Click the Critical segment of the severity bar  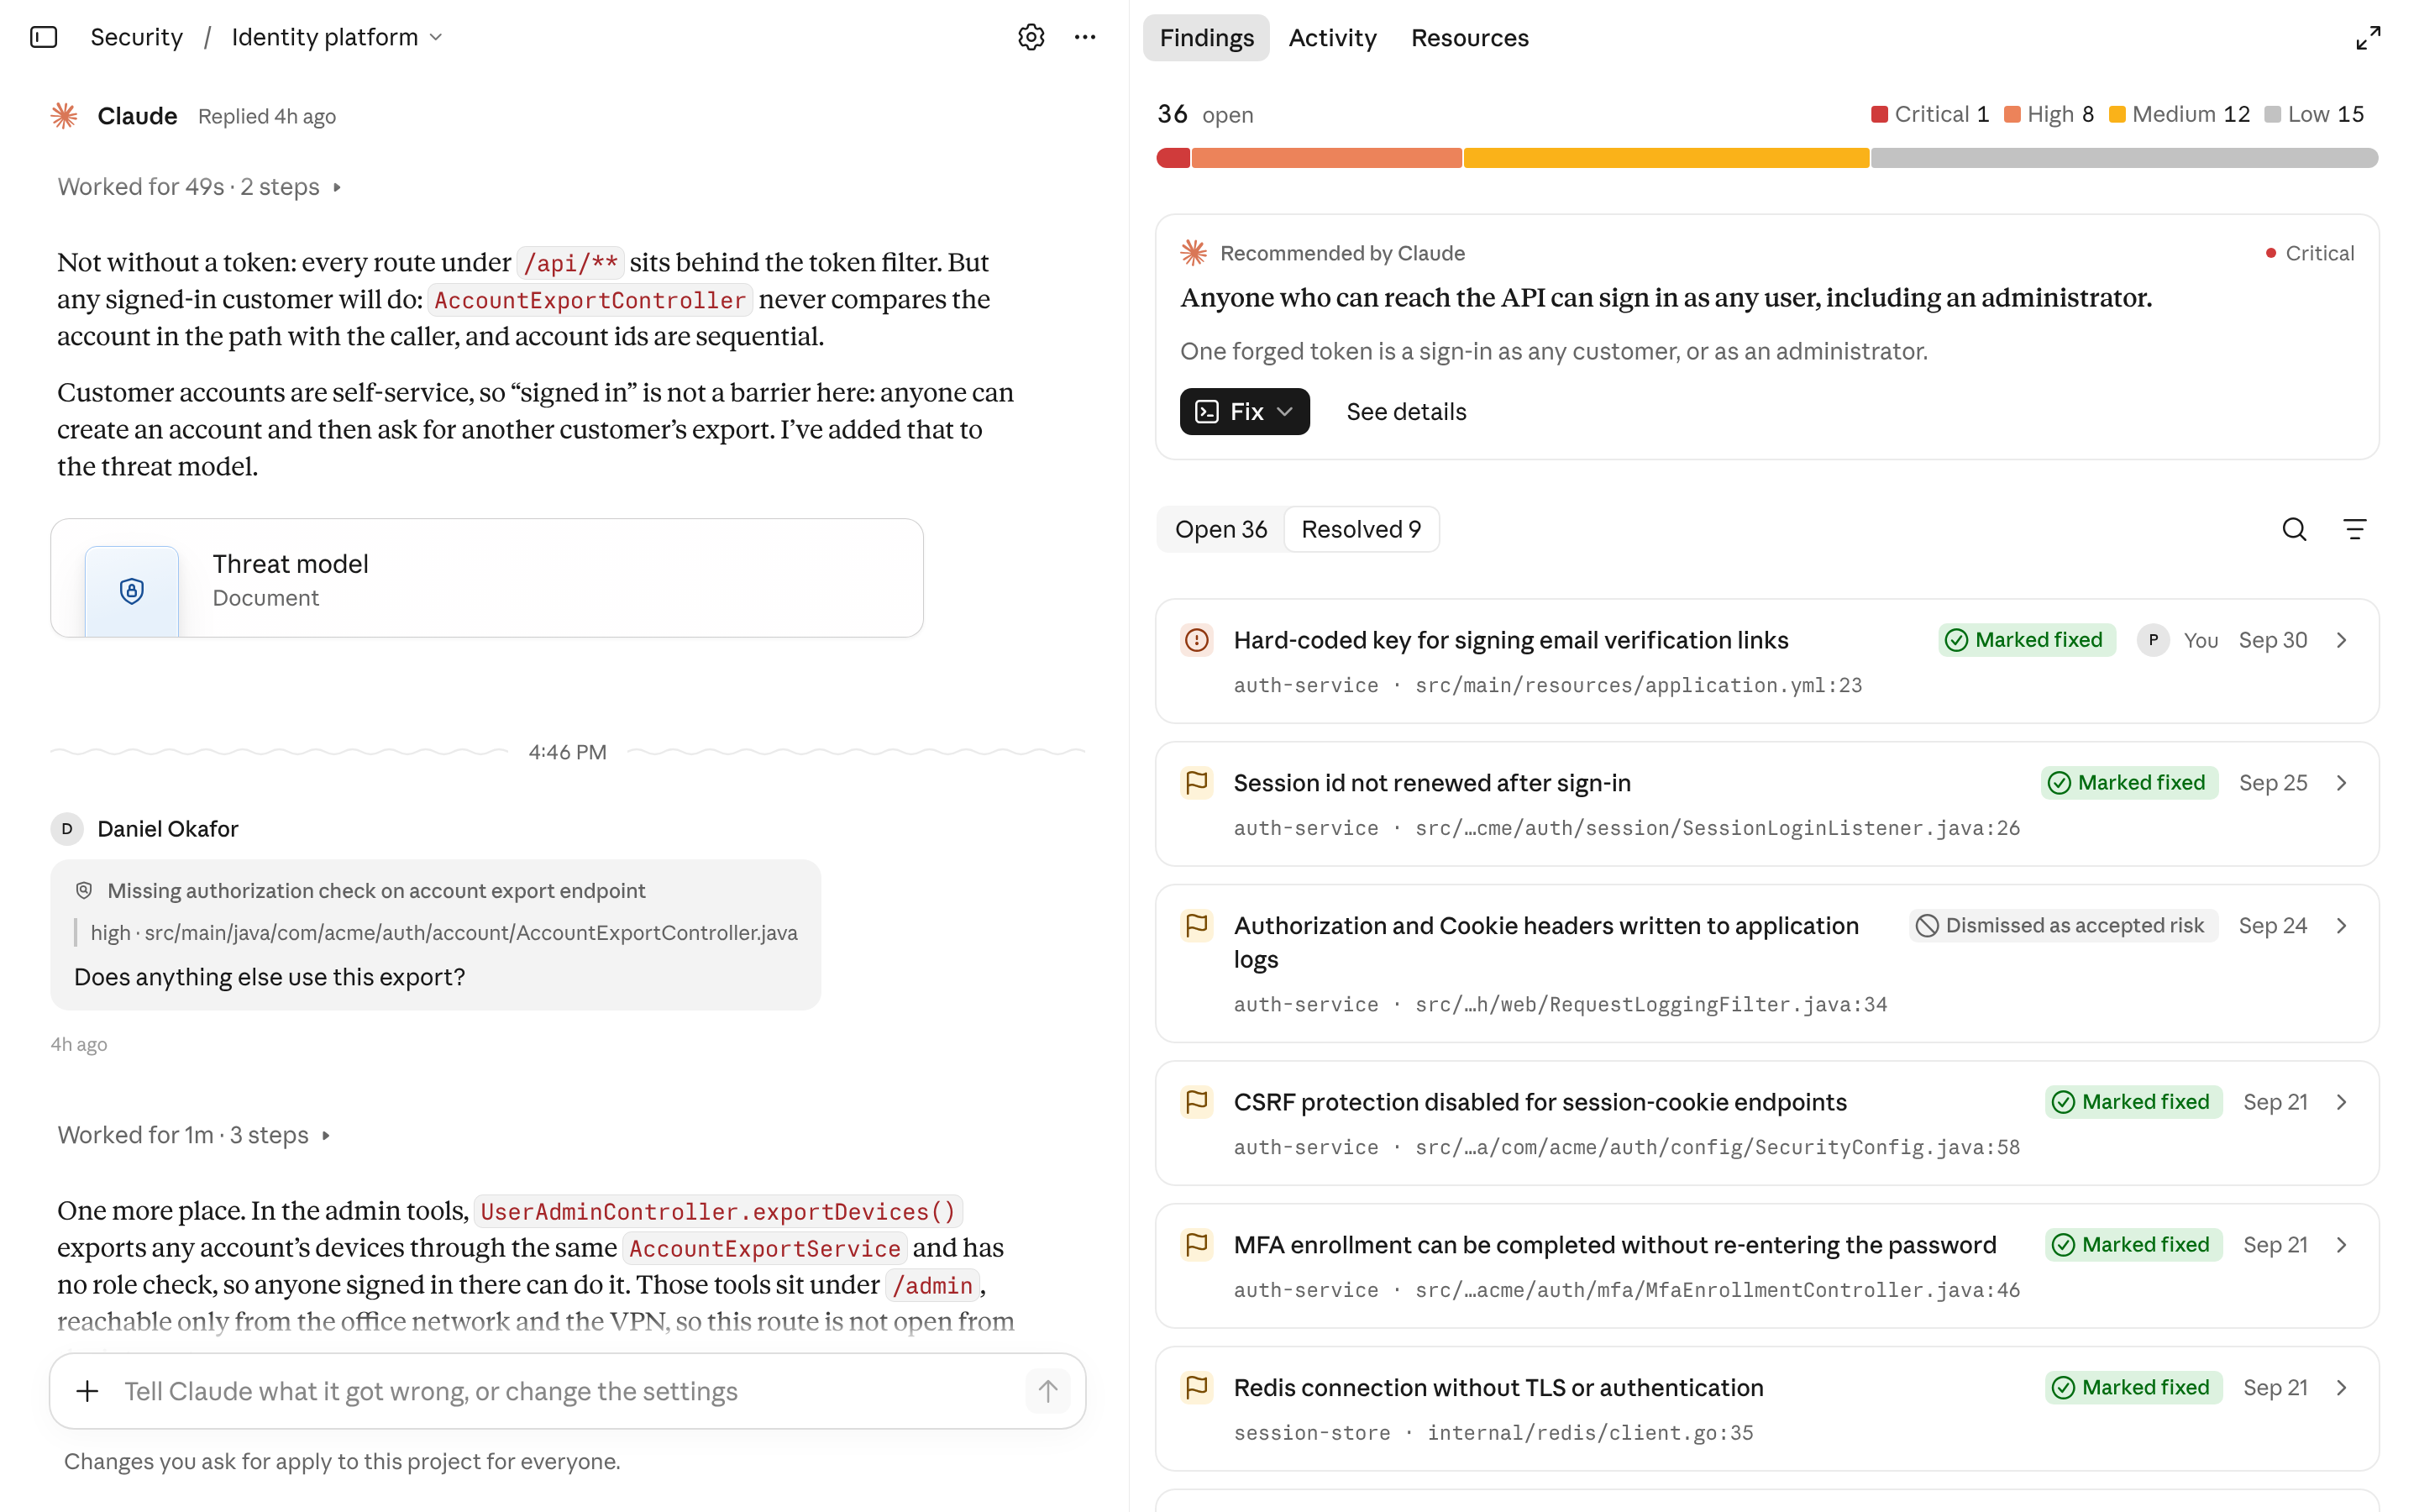coord(1173,158)
